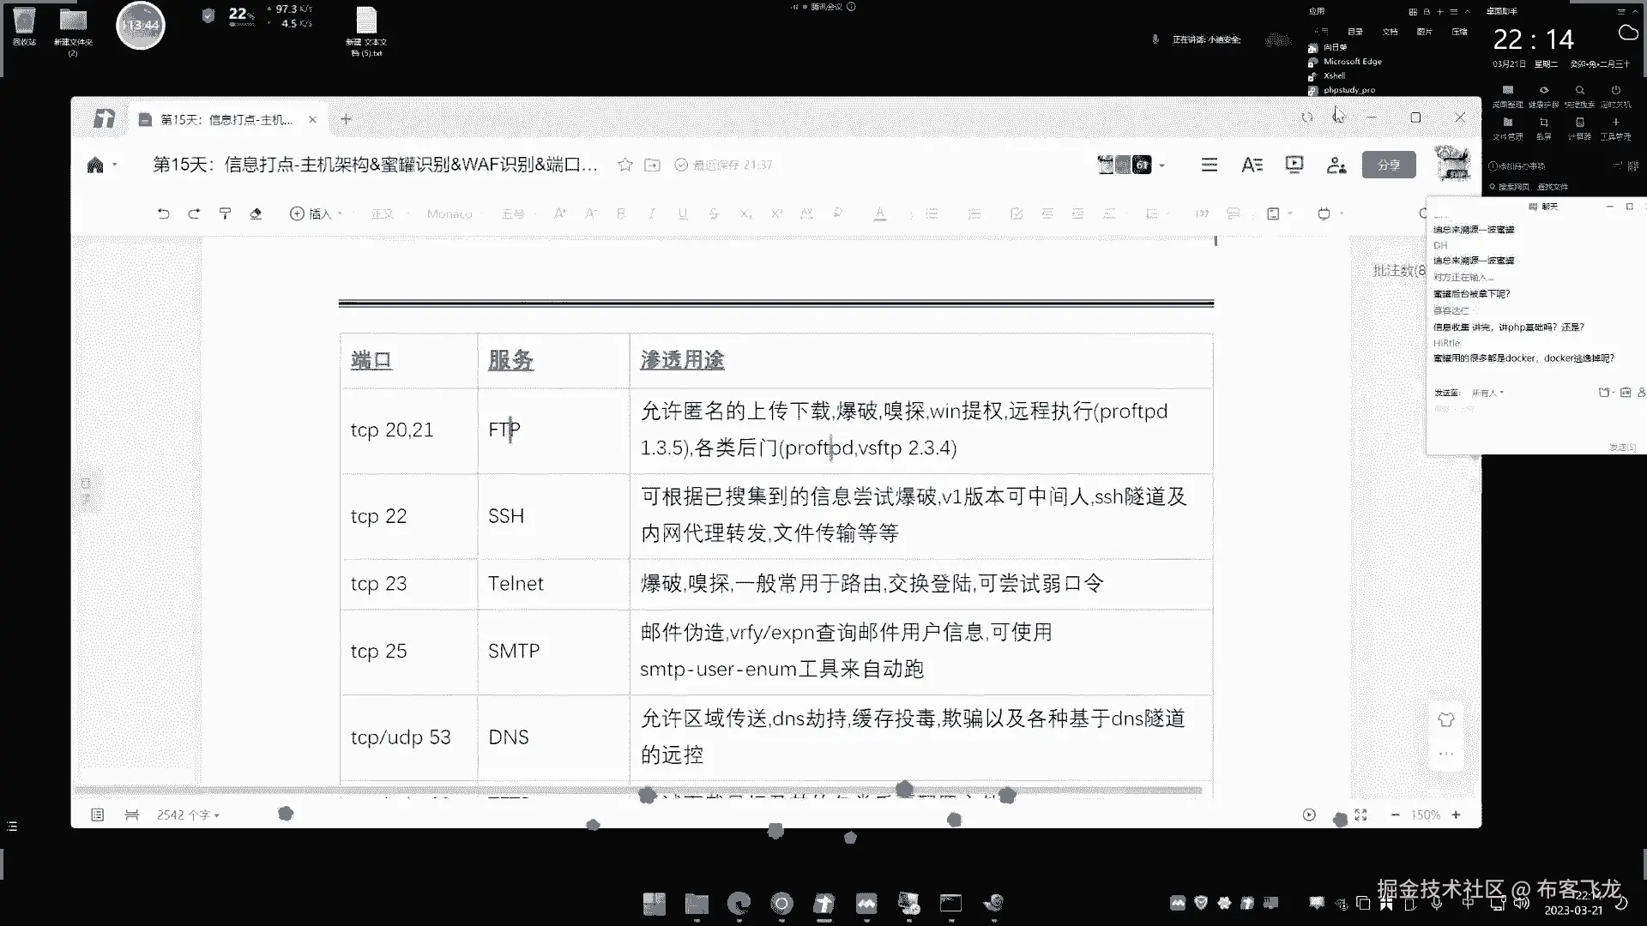1647x926 pixels.
Task: Click the 分享 share button
Action: click(1388, 165)
